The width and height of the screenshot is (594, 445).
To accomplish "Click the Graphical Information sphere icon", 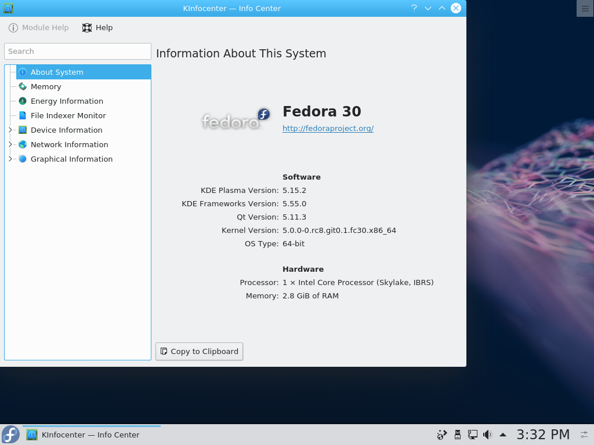I will [x=23, y=159].
